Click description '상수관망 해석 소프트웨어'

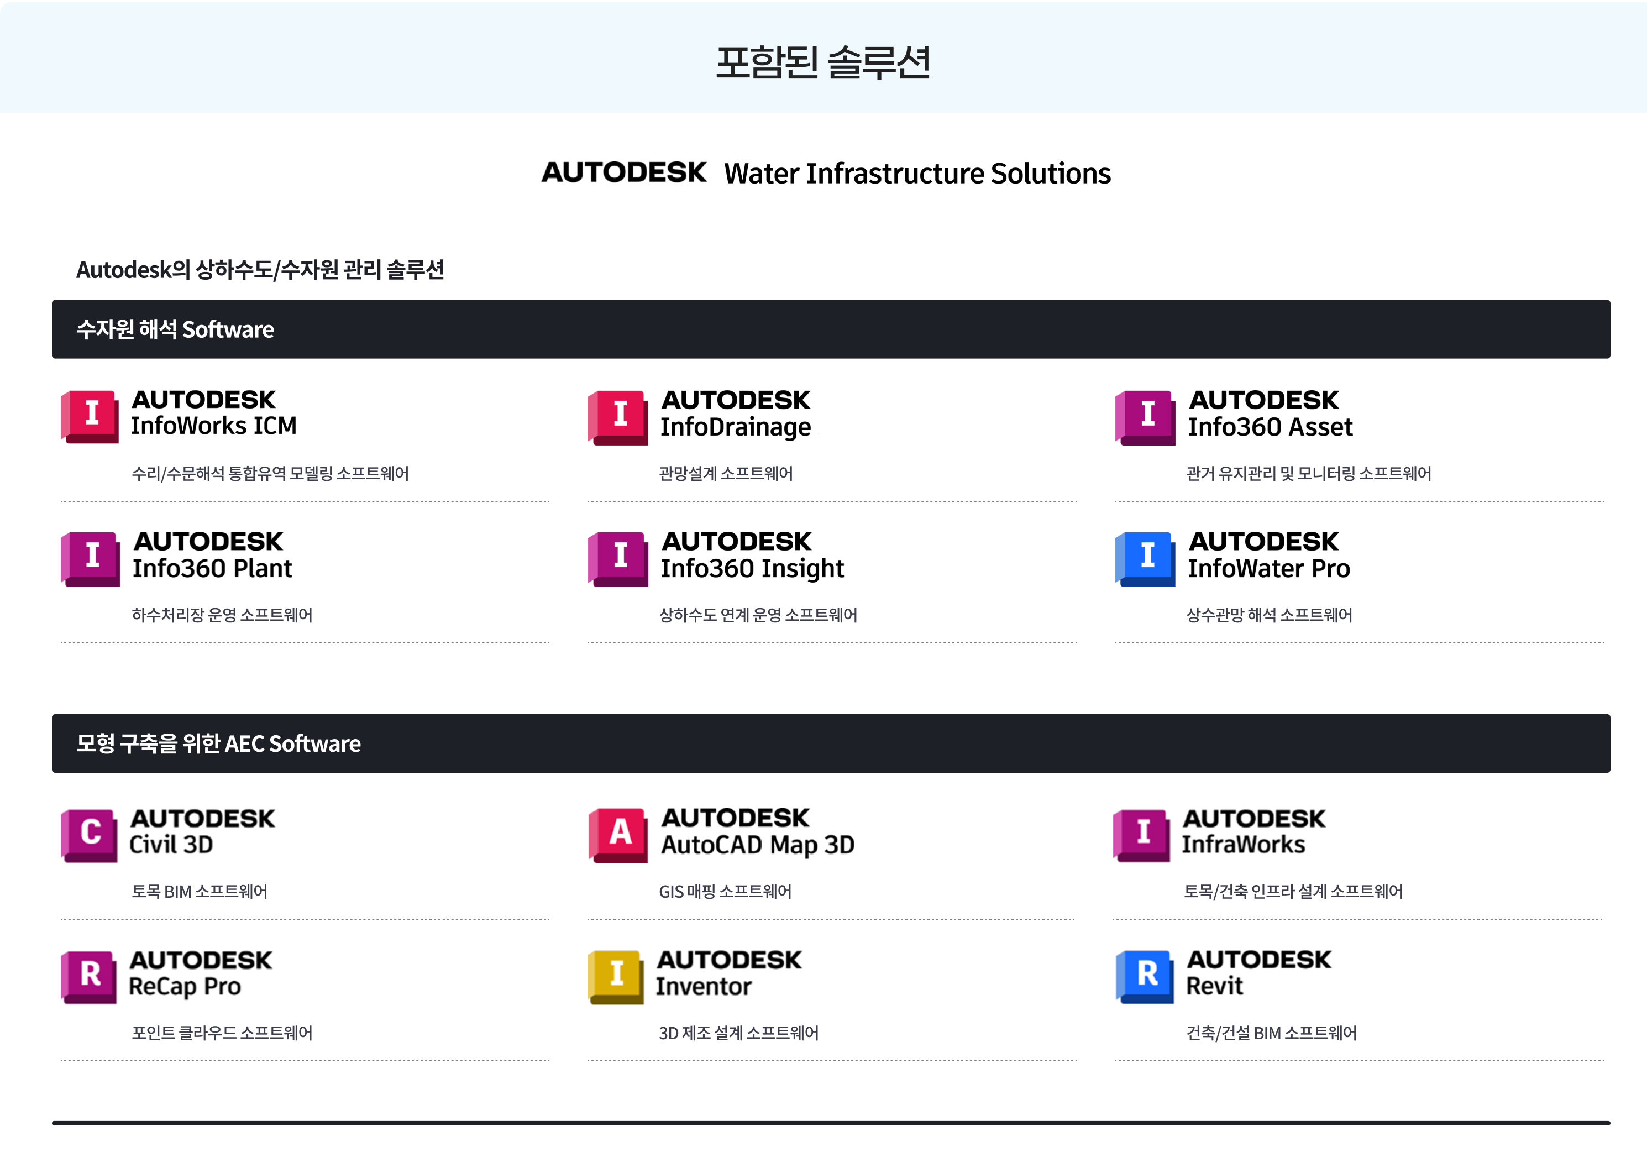(x=1268, y=615)
